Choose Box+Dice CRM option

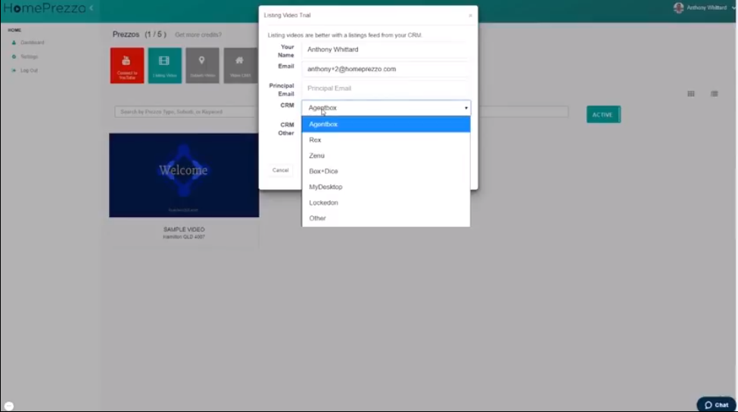386,171
